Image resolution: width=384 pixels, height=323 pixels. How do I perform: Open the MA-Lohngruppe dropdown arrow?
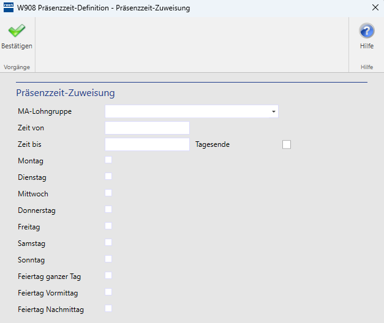click(x=274, y=111)
